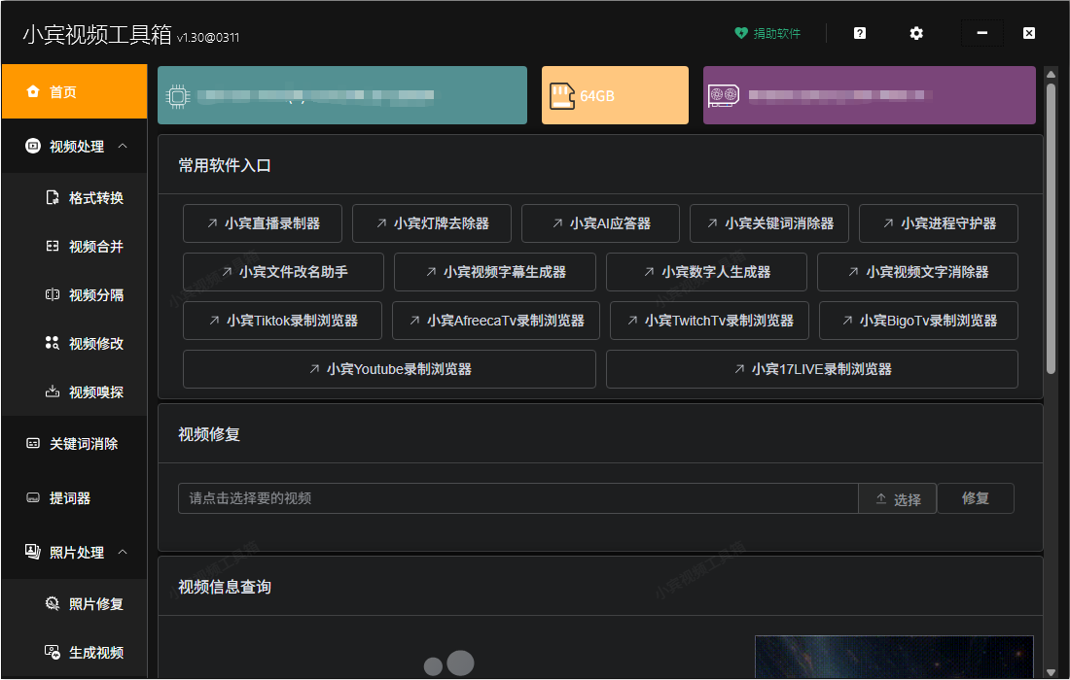
Task: Open the 视频处理 sidebar menu
Action: click(x=75, y=146)
